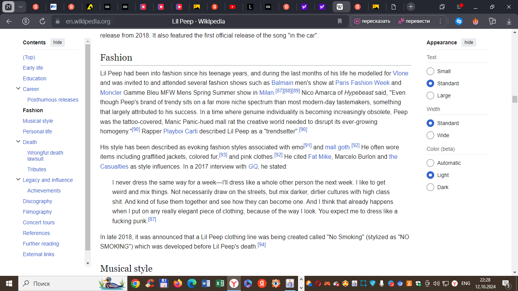Go back using the browser back arrow
This screenshot has height=291, width=518.
click(9, 21)
